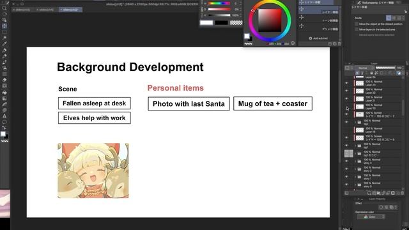The height and width of the screenshot is (230, 409).
Task: Enable Move the object at clicked position
Action: click(357, 24)
